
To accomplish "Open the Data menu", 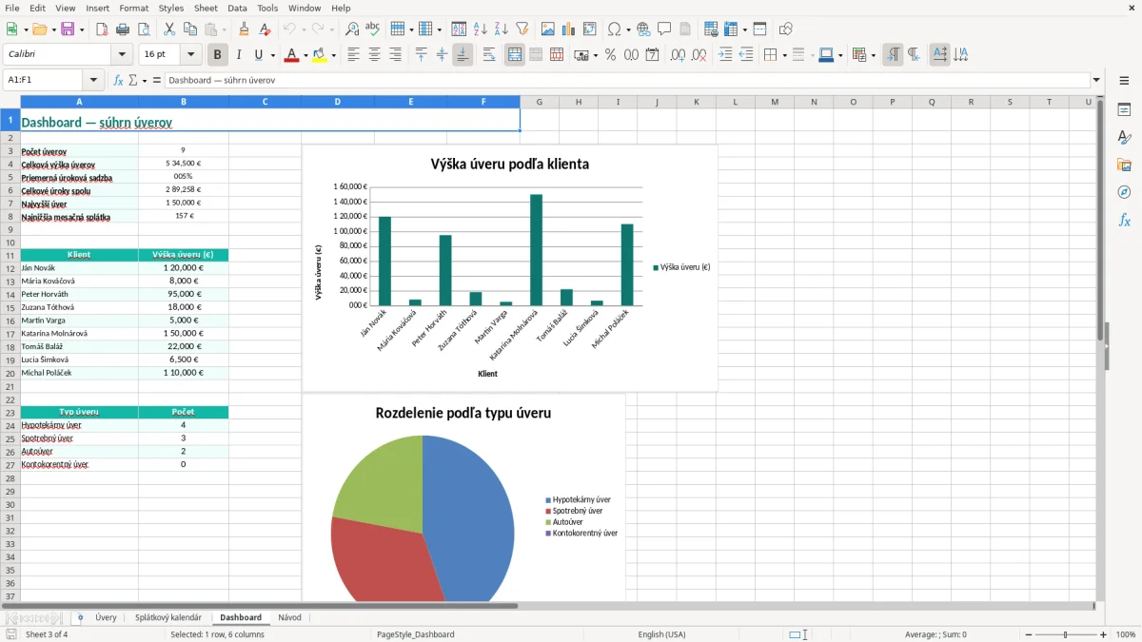I will [x=237, y=8].
